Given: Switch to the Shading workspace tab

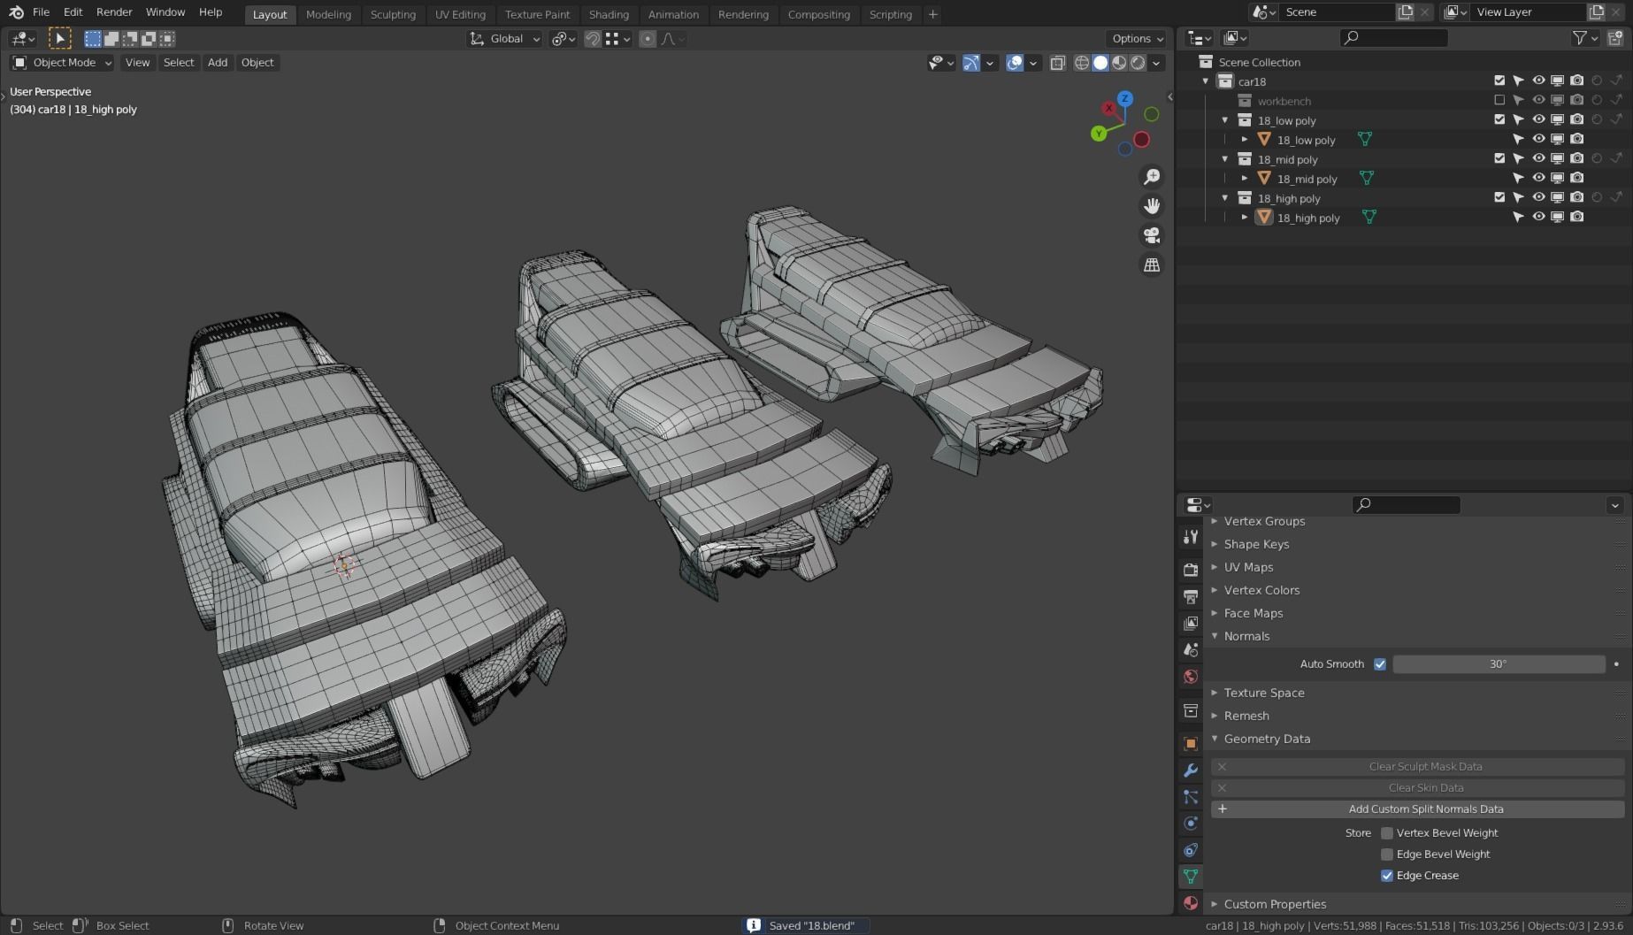Looking at the screenshot, I should (609, 14).
